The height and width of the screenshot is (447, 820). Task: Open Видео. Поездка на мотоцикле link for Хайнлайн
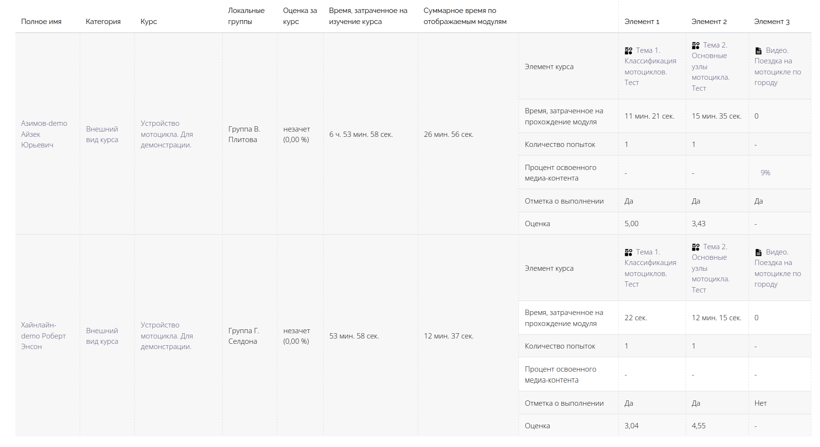[x=777, y=268]
